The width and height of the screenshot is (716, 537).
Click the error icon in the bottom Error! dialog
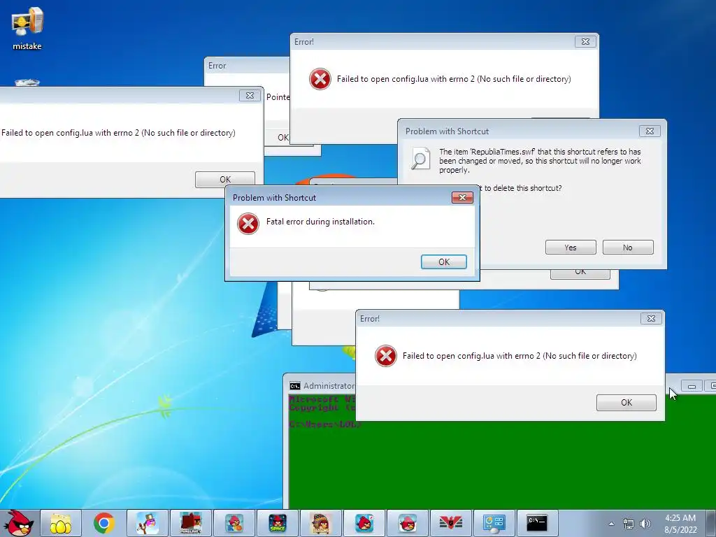386,356
